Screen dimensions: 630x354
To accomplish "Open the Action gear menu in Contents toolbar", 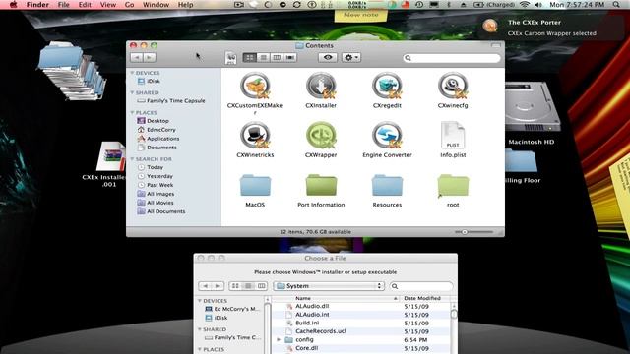I will pyautogui.click(x=351, y=58).
